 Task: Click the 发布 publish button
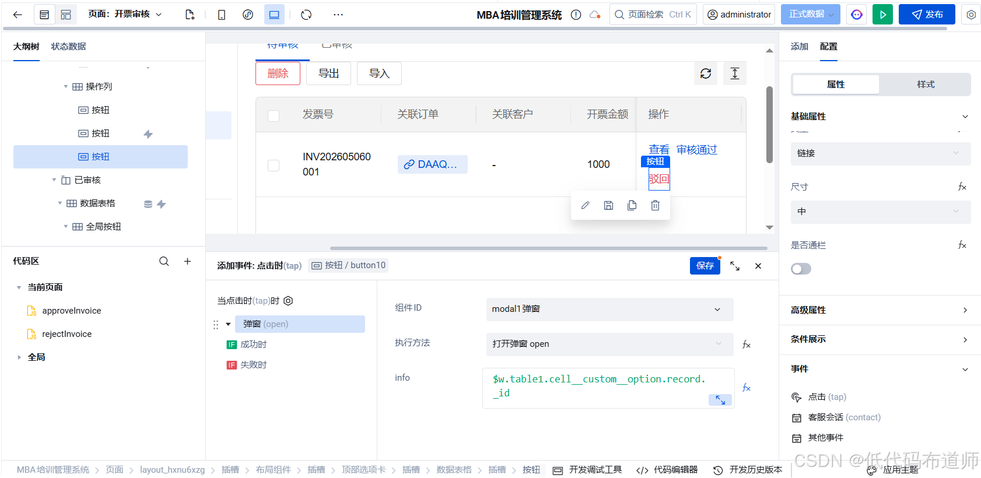[x=927, y=15]
